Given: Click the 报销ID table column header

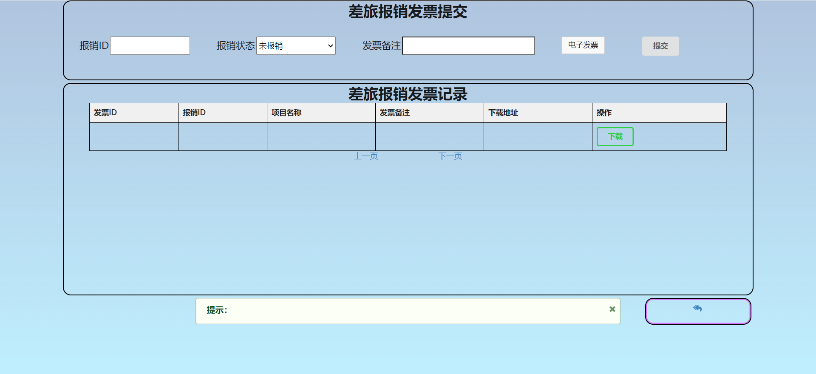Looking at the screenshot, I should click(x=223, y=113).
